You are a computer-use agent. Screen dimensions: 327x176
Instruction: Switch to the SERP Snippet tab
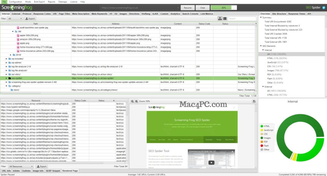coord(53,171)
